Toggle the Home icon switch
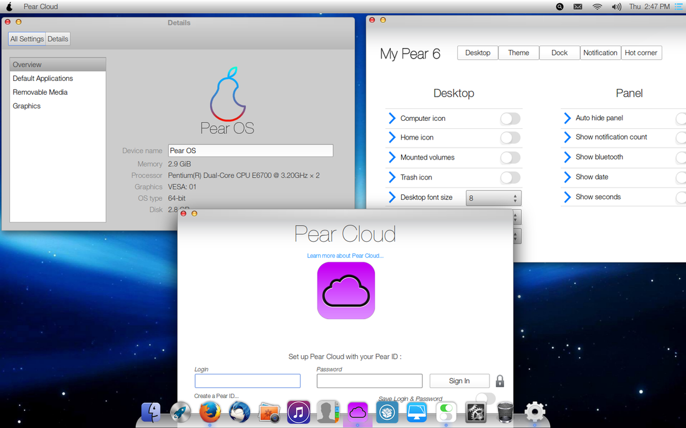686x428 pixels. [510, 138]
